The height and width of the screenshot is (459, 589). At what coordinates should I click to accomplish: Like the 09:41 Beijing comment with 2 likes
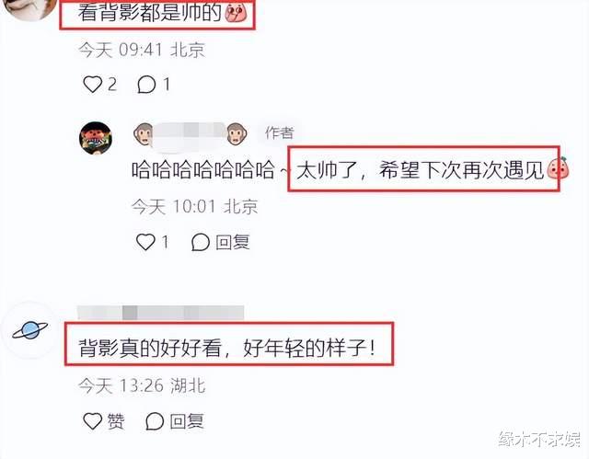(92, 84)
